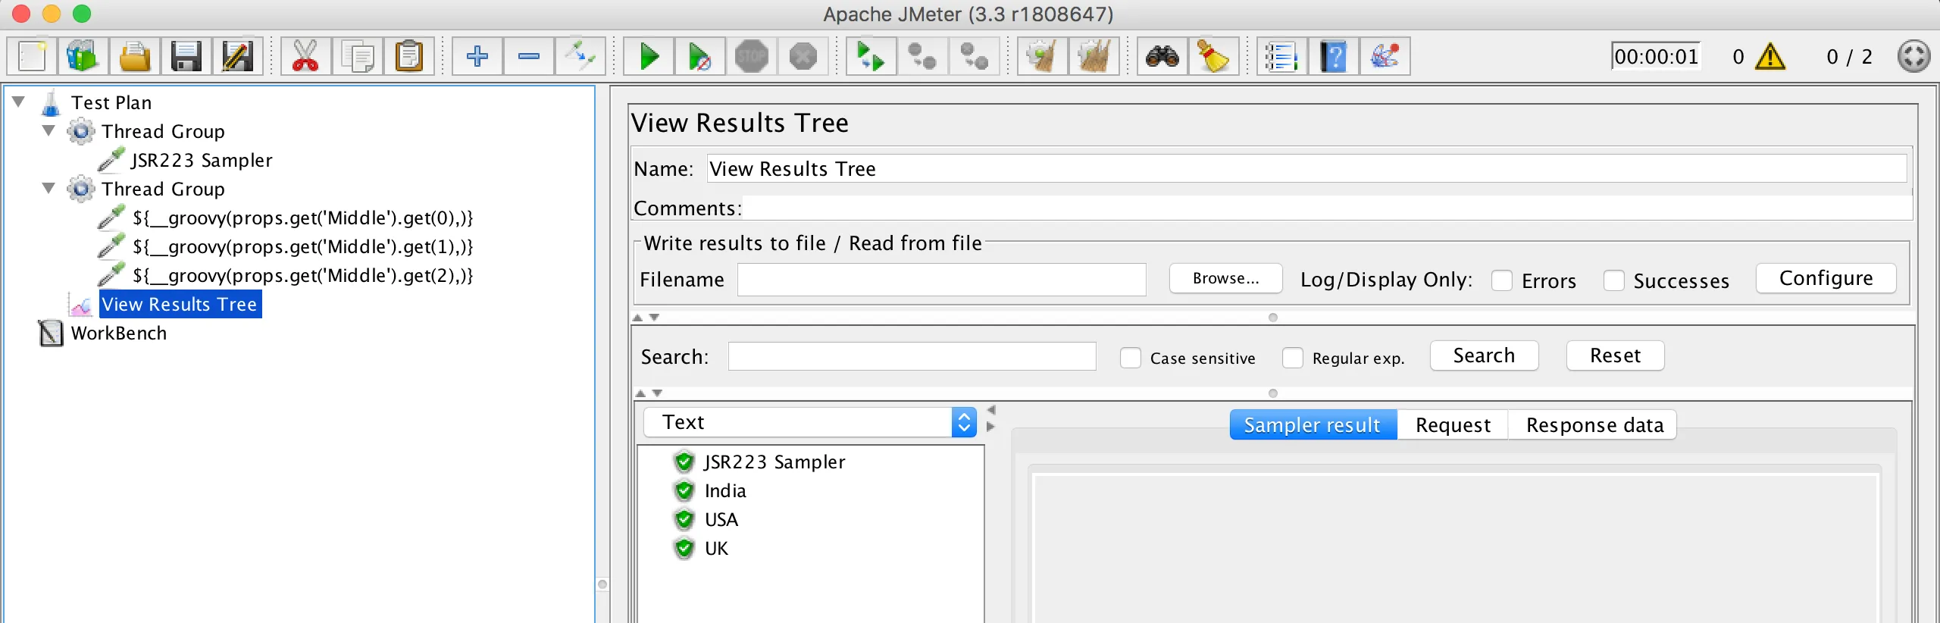1940x623 pixels.
Task: Toggle the Regular exp. checkbox
Action: [x=1292, y=358]
